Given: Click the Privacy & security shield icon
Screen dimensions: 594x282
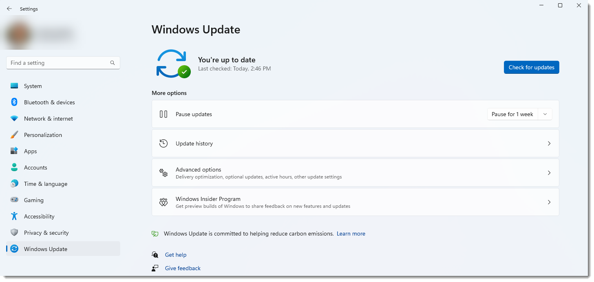Looking at the screenshot, I should (14, 233).
